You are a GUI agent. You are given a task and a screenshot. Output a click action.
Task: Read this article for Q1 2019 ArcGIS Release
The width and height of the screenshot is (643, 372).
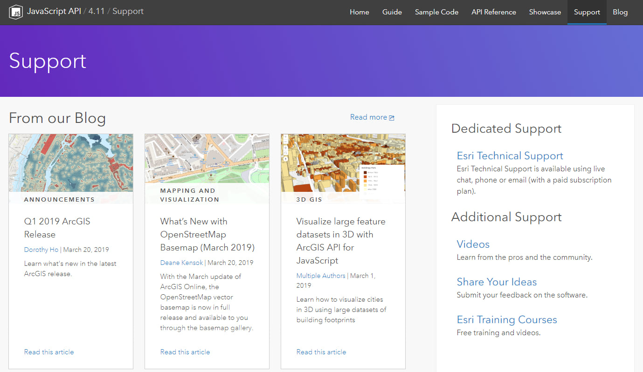point(49,352)
